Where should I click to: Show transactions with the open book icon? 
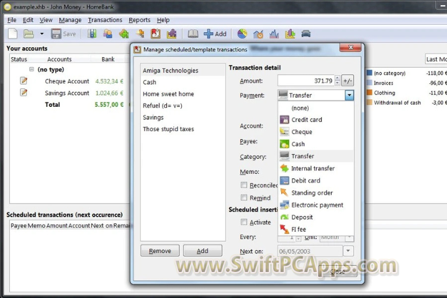pos(193,34)
